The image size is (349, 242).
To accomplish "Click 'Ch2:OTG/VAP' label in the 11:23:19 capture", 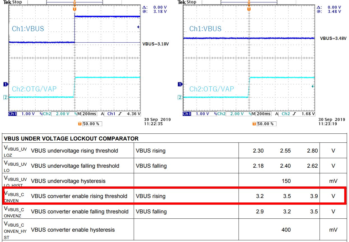I will pyautogui.click(x=212, y=89).
